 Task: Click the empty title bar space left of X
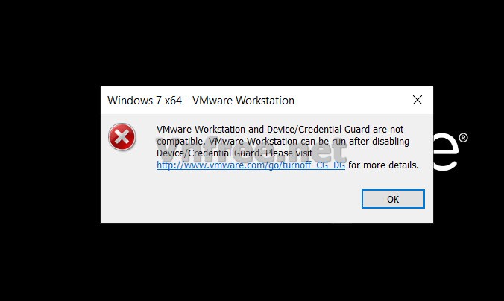(x=352, y=101)
